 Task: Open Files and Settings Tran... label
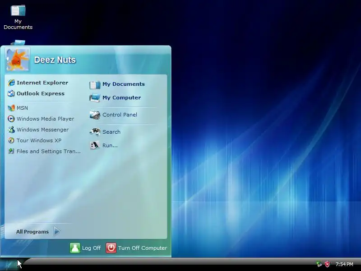click(x=49, y=151)
